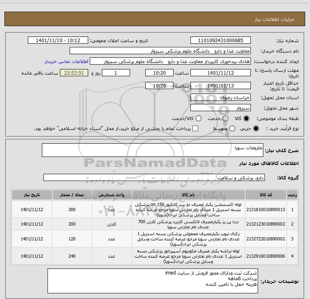Click the announcement date field 1401/11/10 - 10:12
310x299 pixels.
pyautogui.click(x=58, y=41)
